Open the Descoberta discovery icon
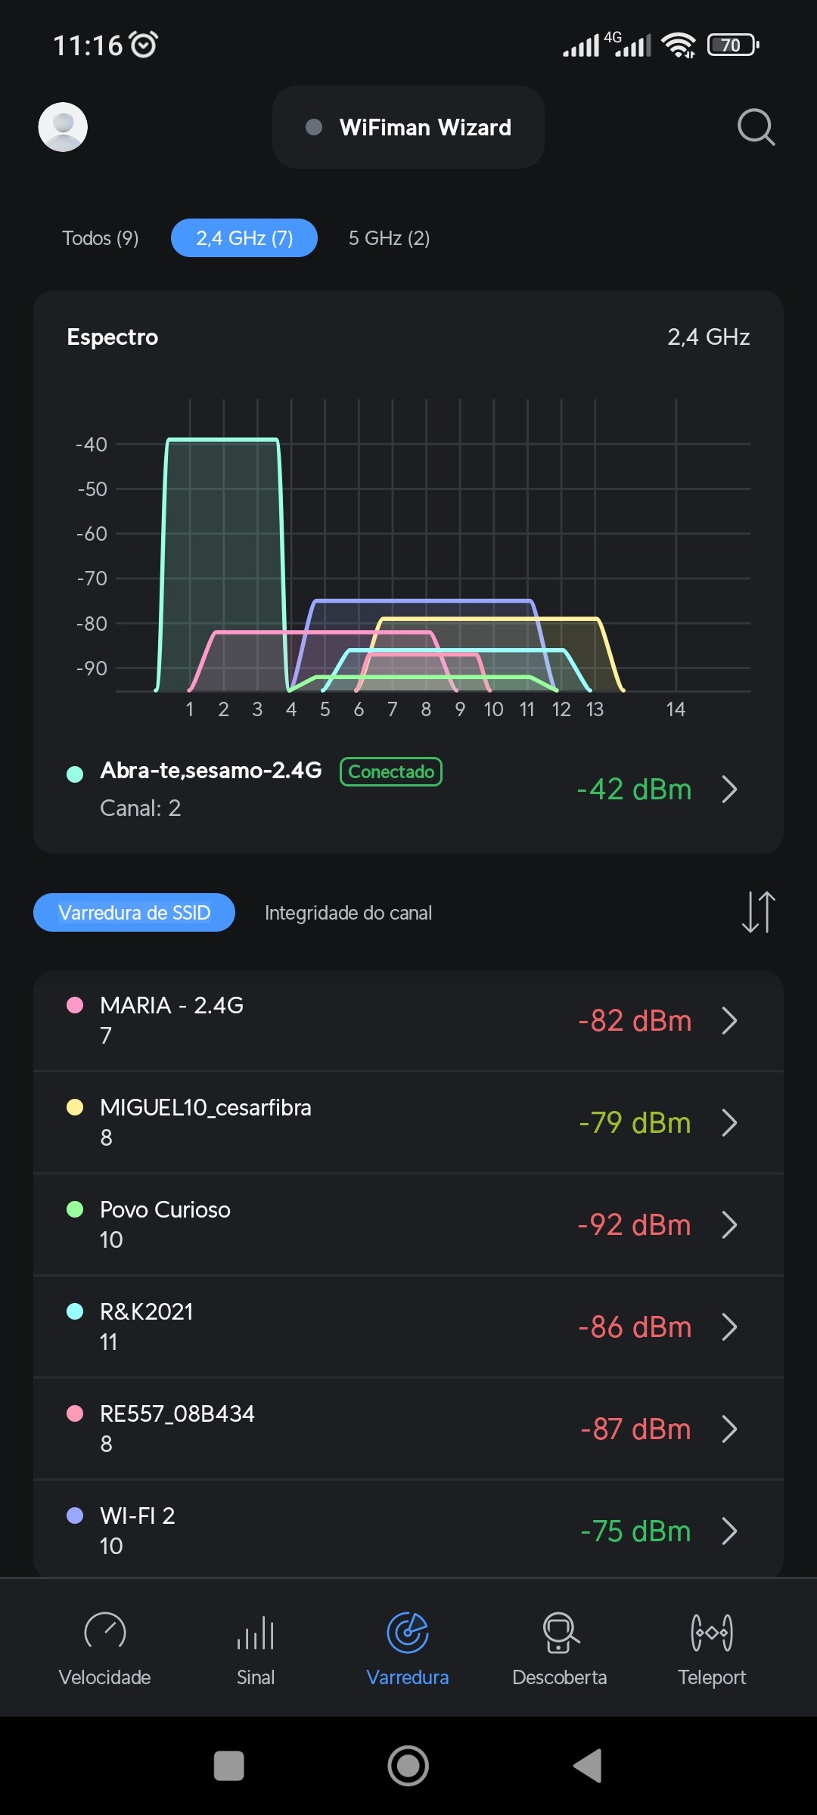Image resolution: width=817 pixels, height=1815 pixels. point(560,1632)
